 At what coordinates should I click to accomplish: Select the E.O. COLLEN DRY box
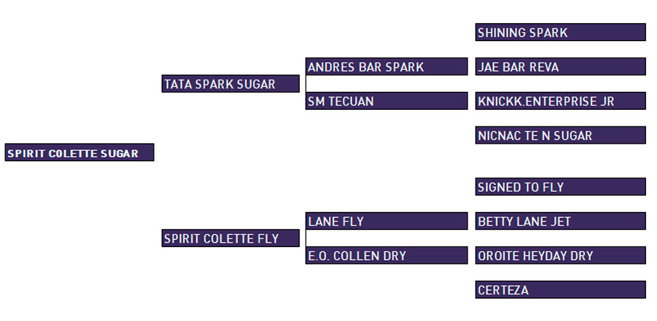386,256
